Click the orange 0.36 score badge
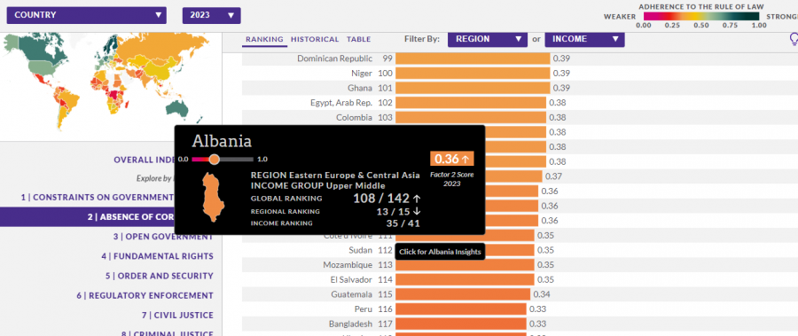The width and height of the screenshot is (798, 336). point(452,159)
